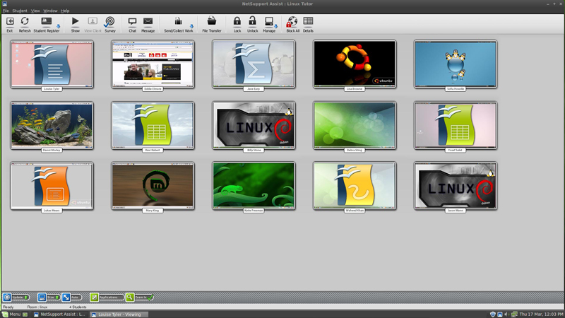Toggle the Applications monitoring view in bottom bar

95,298
